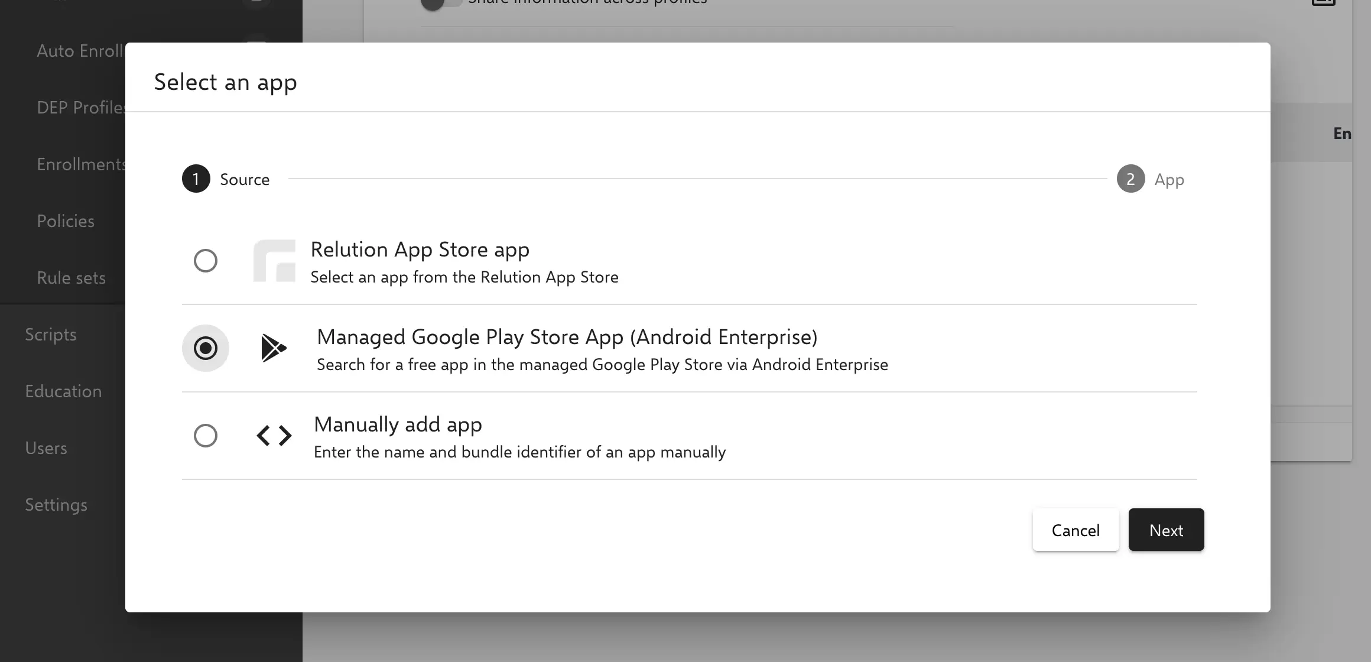Open Education in the sidebar

coord(63,391)
